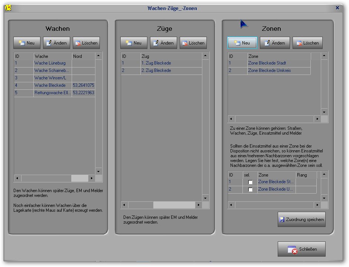Click upper Zonen list scroll down arrow
This screenshot has height=267, width=349.
coord(324,112)
